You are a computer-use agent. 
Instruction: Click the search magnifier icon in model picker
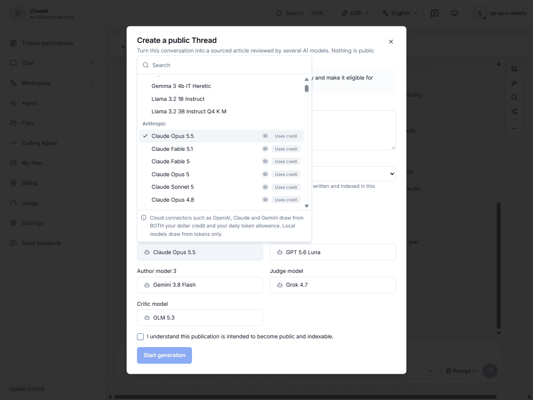click(x=146, y=65)
